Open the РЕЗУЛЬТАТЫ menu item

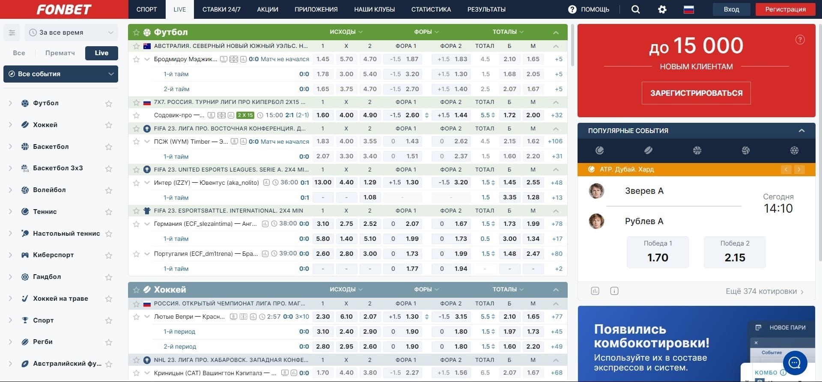(486, 9)
